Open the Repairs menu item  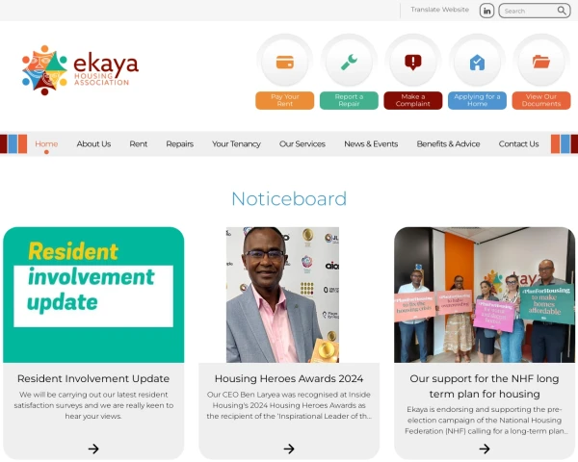179,144
